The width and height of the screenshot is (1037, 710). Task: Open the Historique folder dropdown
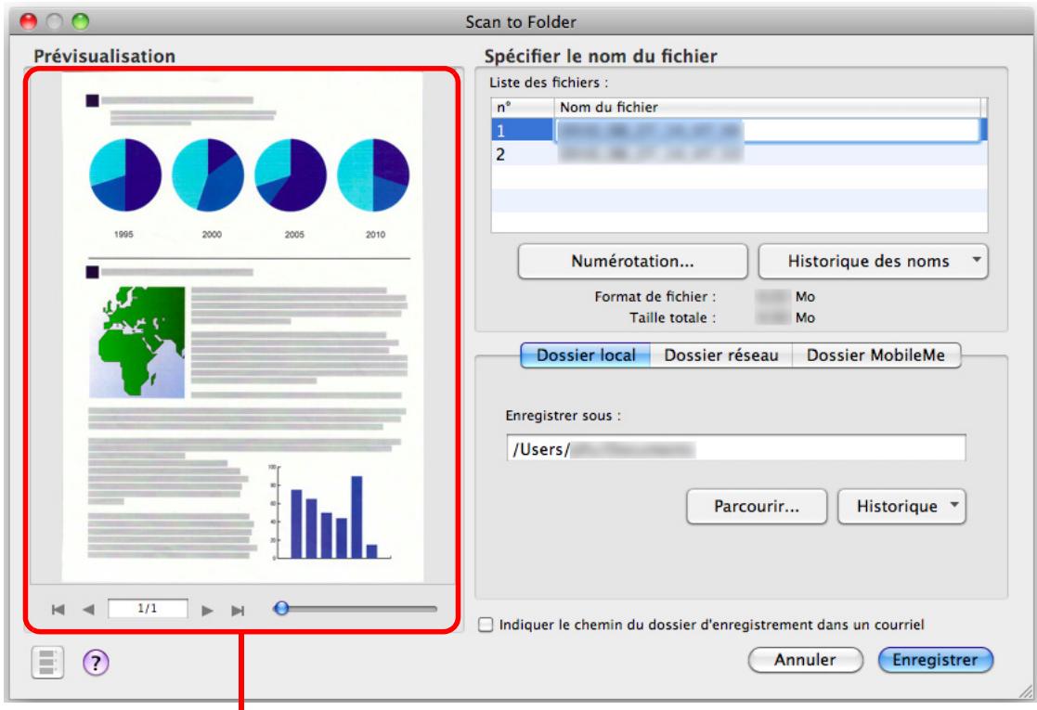(902, 507)
